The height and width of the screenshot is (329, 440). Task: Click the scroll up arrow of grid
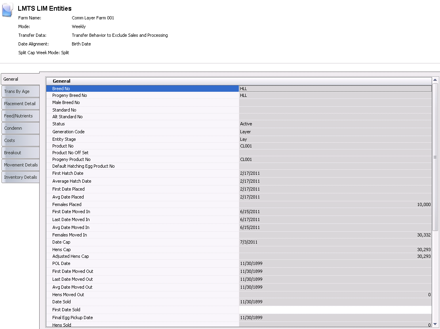[435, 80]
